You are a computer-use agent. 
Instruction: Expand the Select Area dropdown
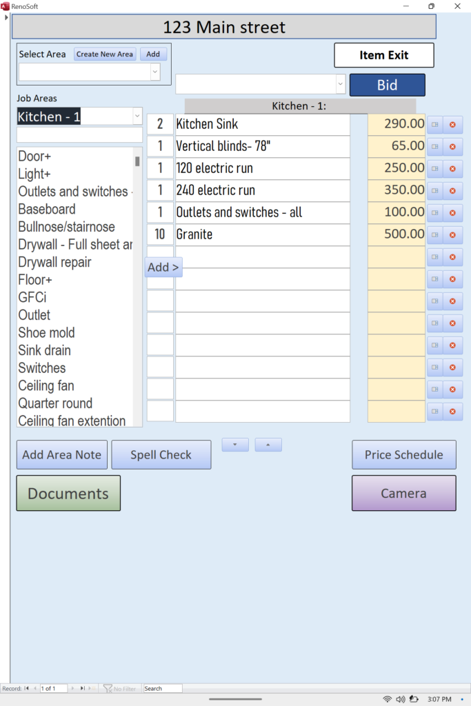click(x=155, y=72)
